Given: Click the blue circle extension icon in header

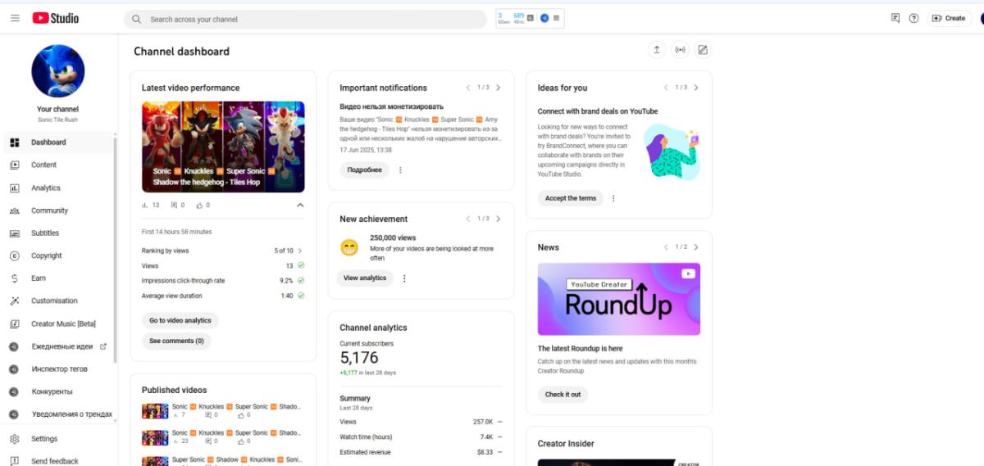Looking at the screenshot, I should tap(544, 17).
